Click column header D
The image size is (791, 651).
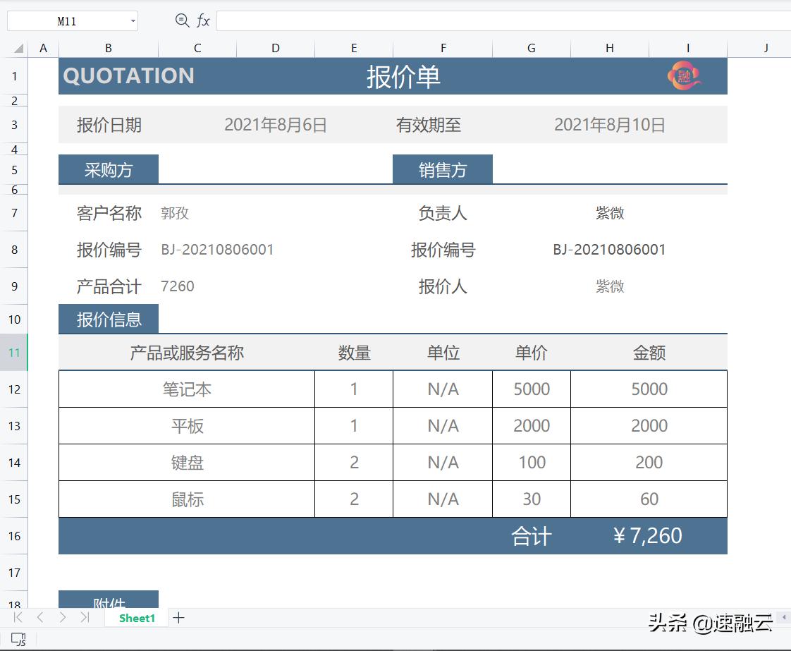coord(275,48)
